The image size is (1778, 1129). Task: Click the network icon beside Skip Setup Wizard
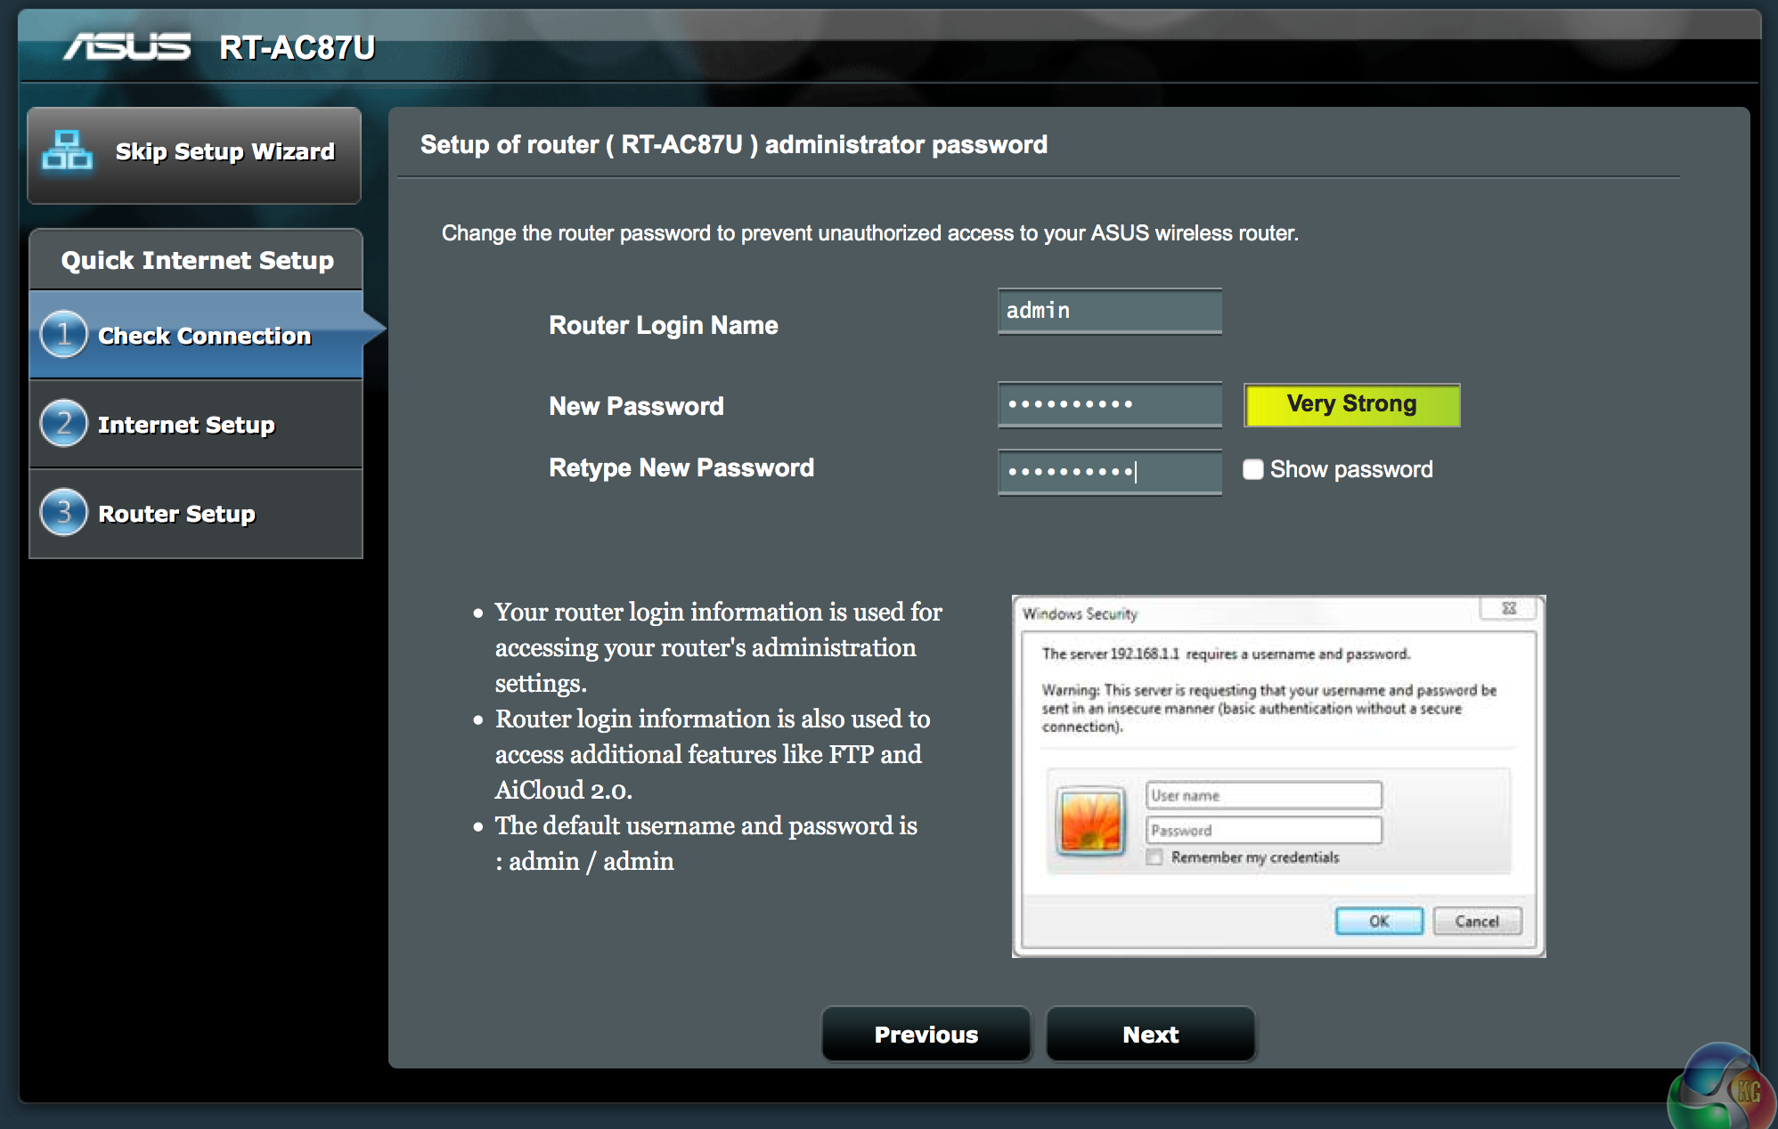coord(67,150)
